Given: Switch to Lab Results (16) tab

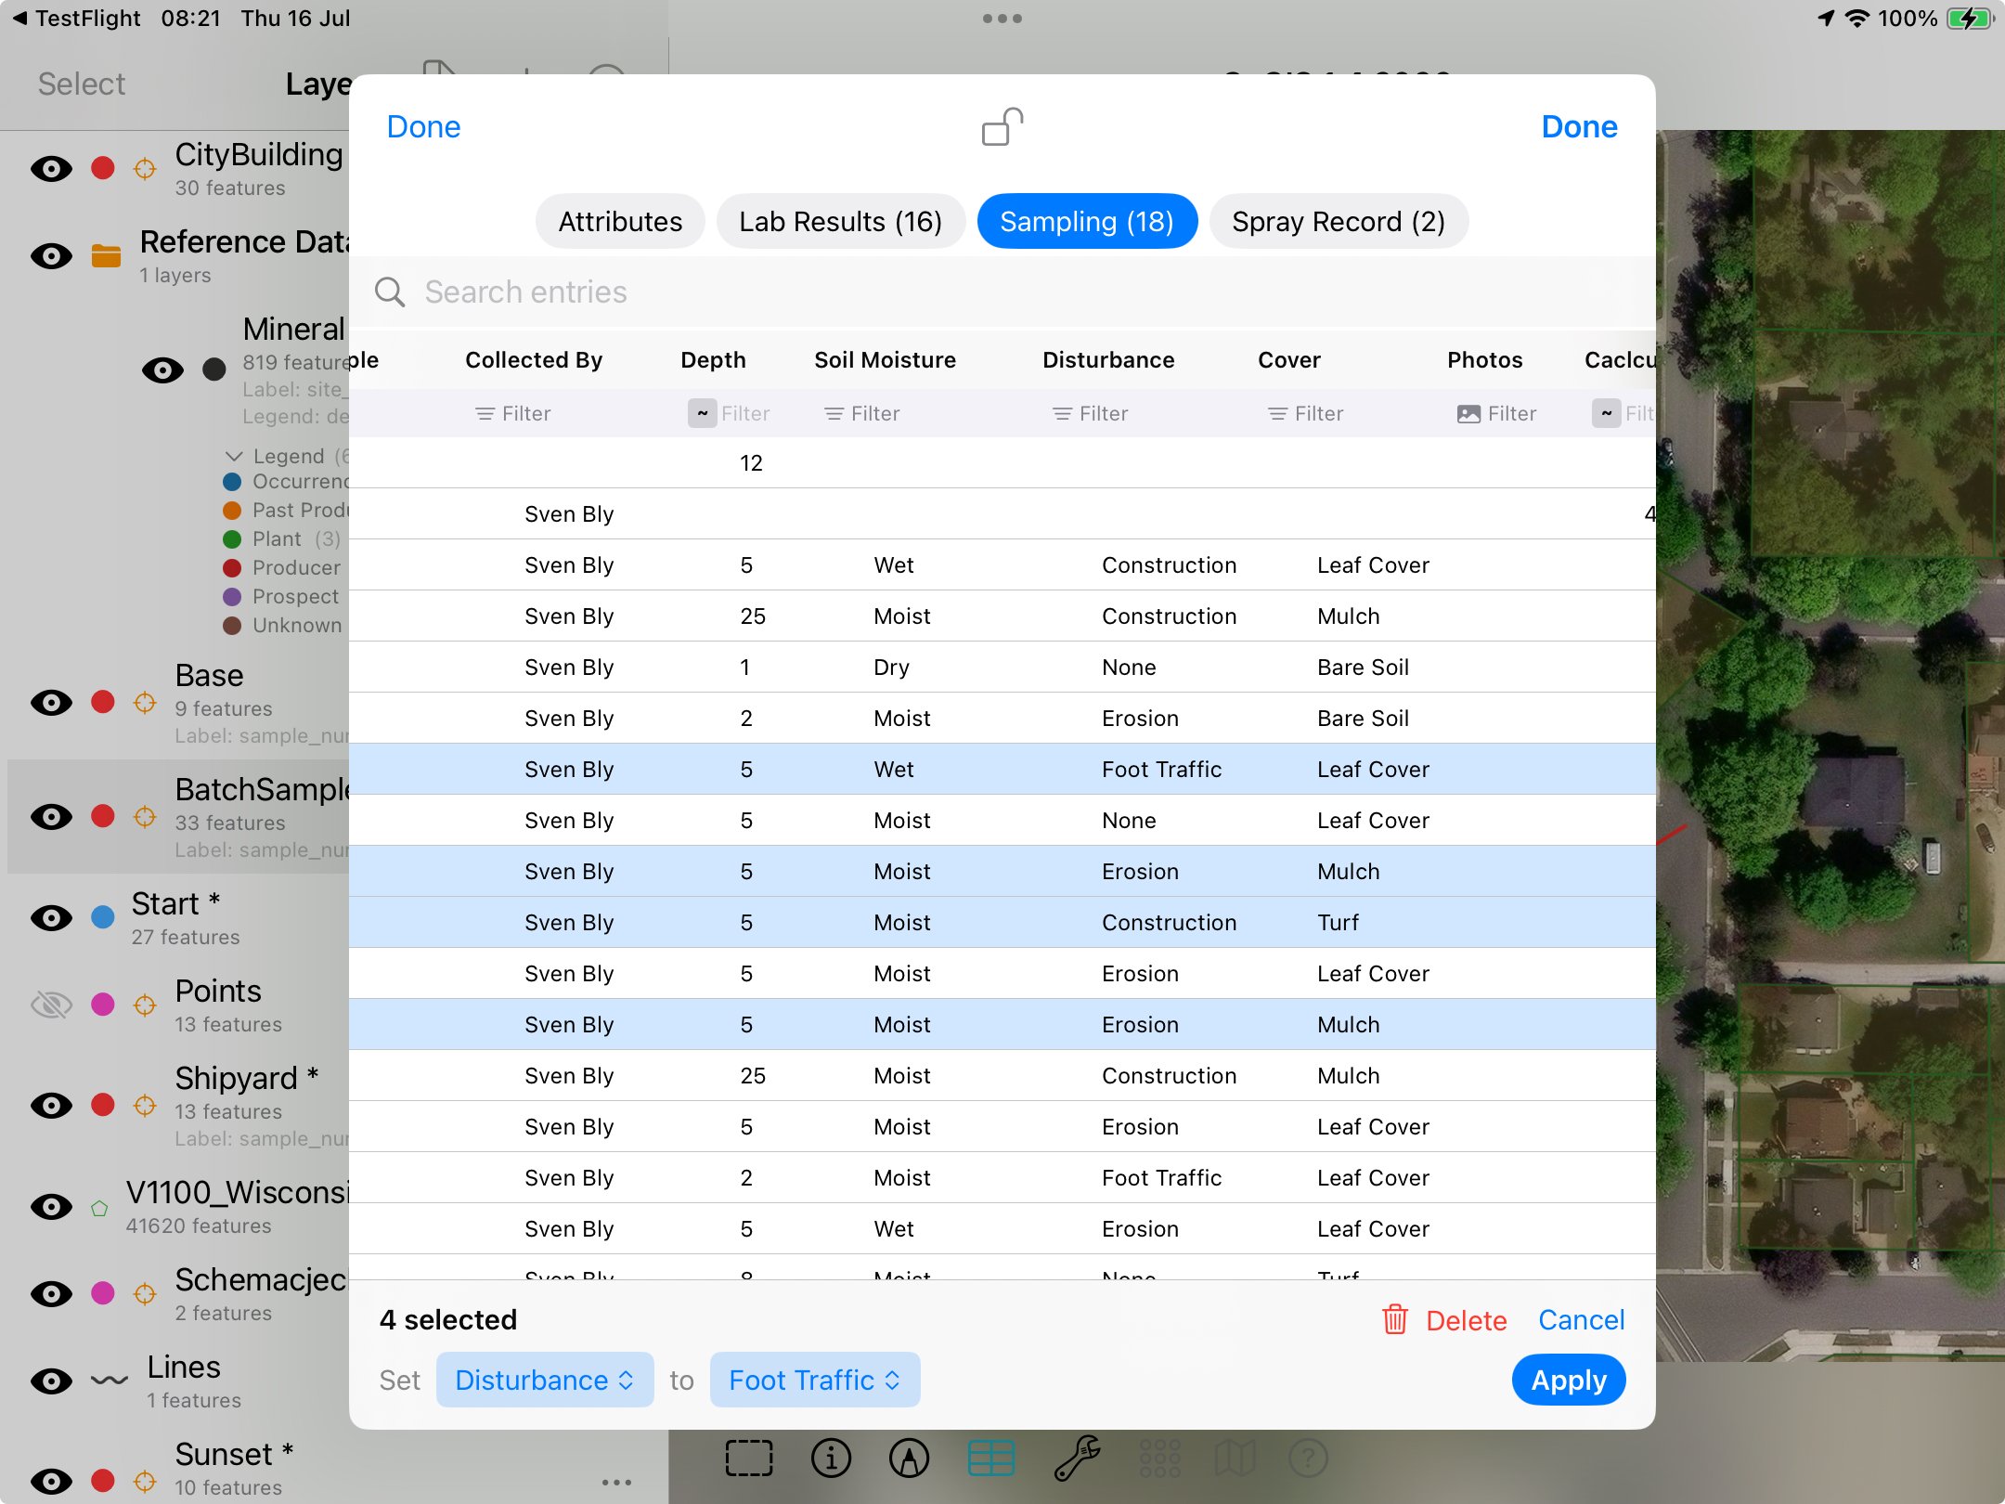Looking at the screenshot, I should 840,221.
